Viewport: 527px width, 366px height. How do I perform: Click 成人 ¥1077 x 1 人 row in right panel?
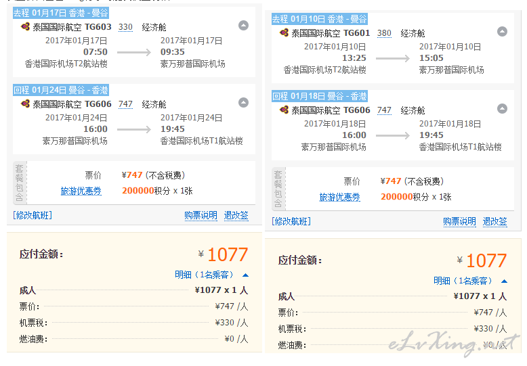393,296
